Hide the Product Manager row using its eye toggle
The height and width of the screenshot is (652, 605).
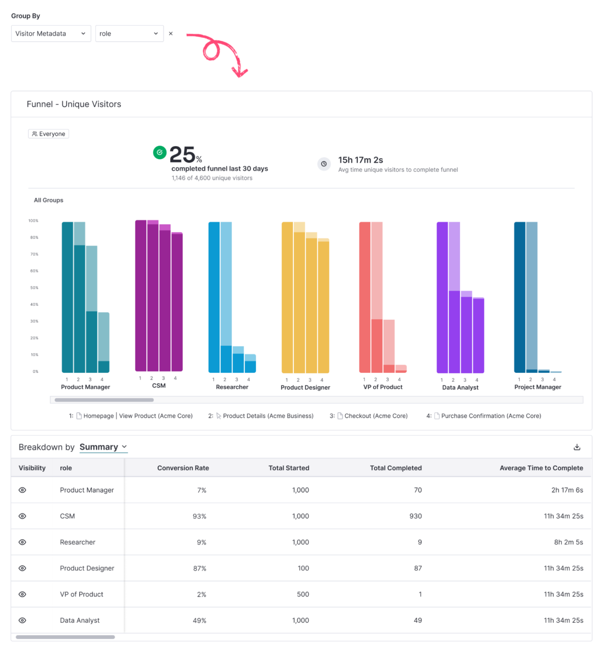coord(22,490)
